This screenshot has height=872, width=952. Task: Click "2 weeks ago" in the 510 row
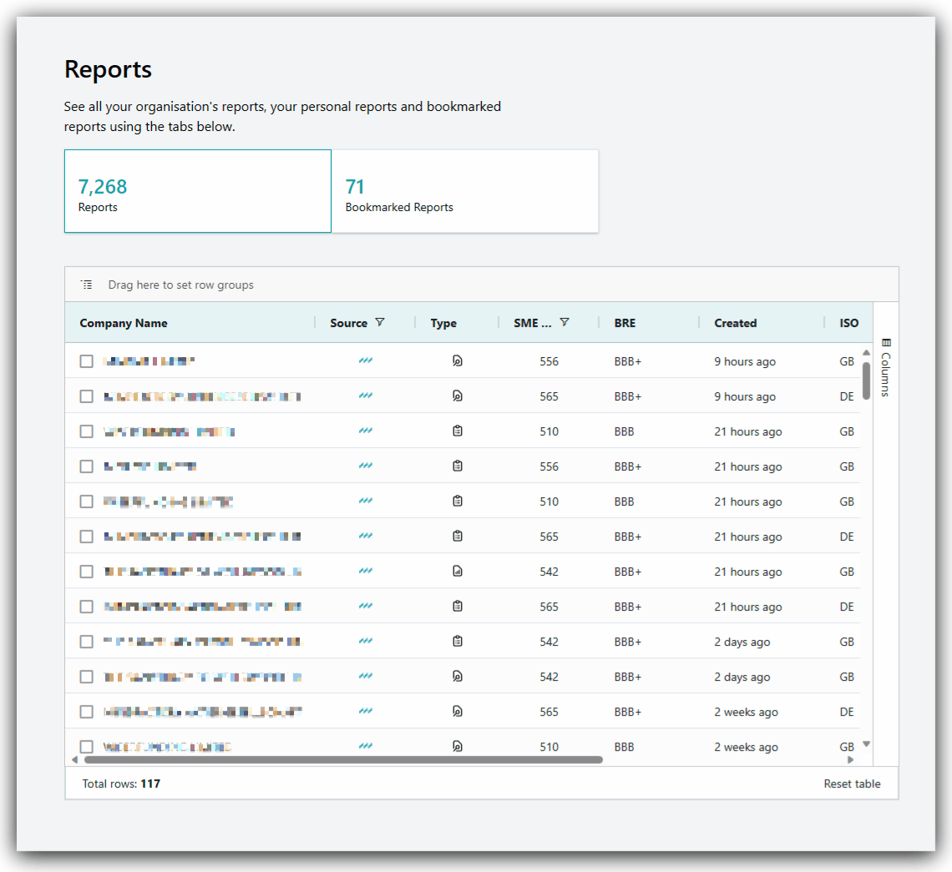[x=747, y=747]
